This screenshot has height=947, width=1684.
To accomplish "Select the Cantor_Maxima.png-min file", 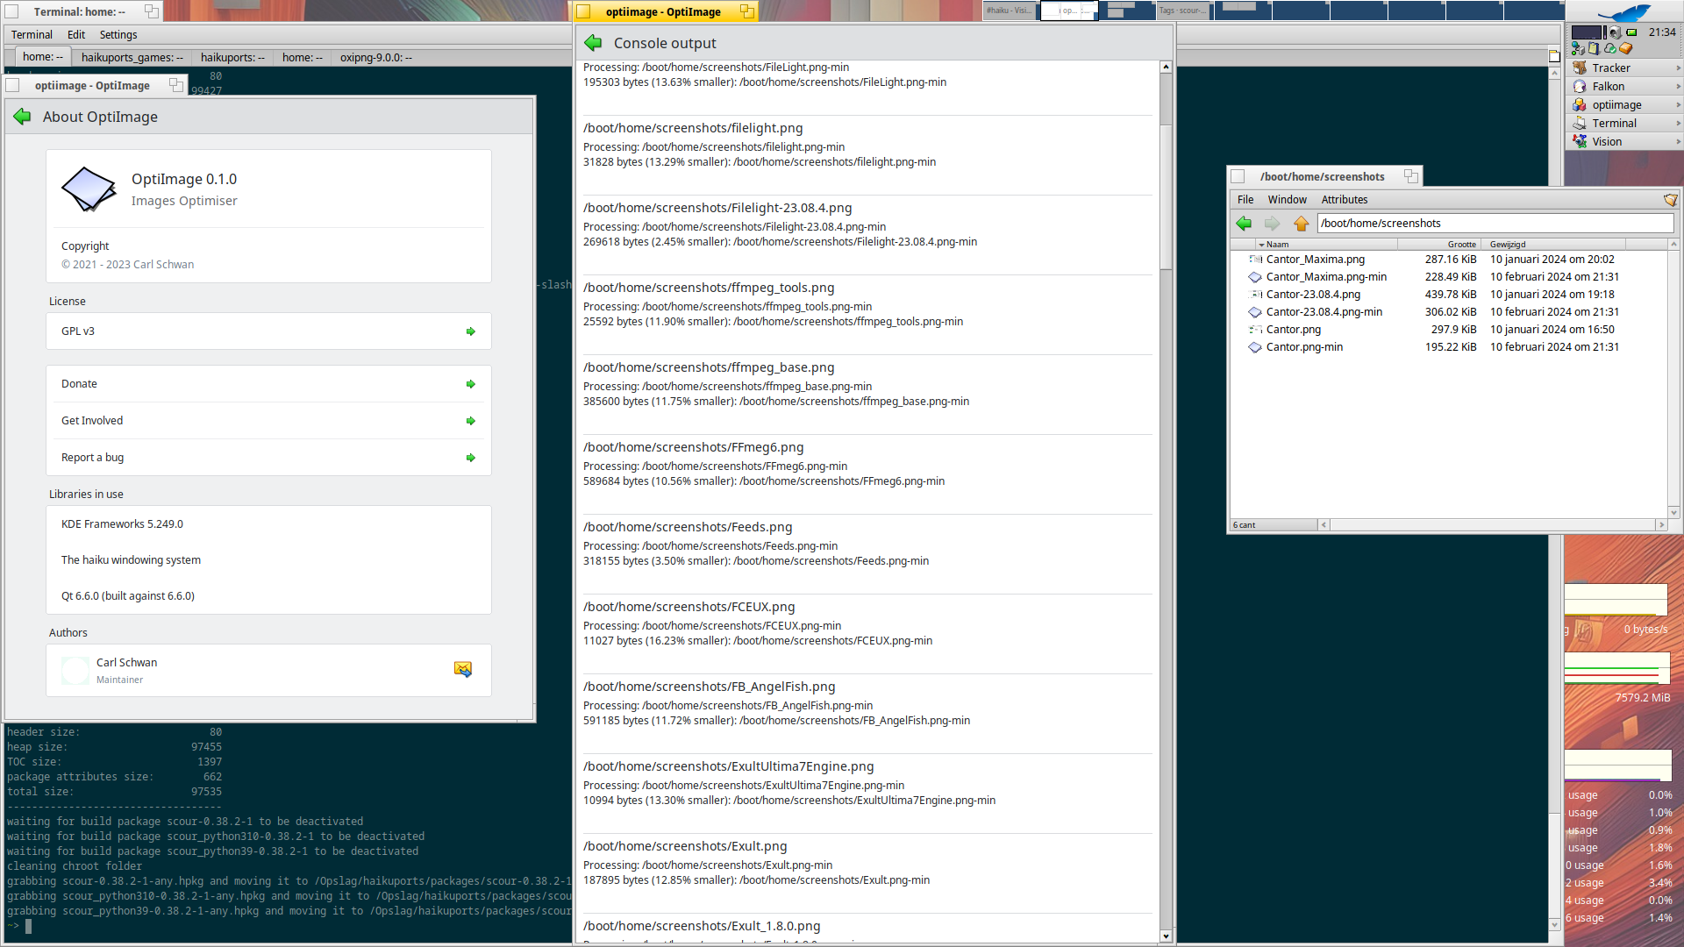I will (x=1326, y=277).
